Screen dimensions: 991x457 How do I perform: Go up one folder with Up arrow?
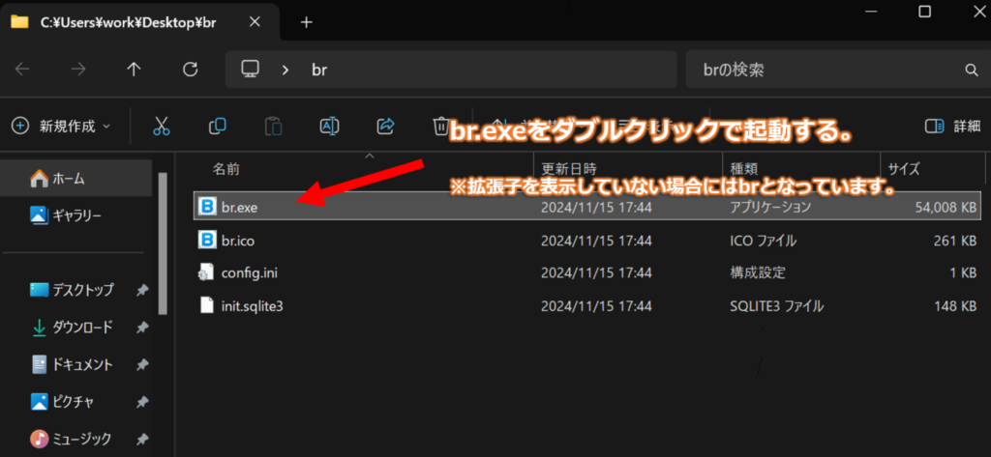pyautogui.click(x=135, y=70)
